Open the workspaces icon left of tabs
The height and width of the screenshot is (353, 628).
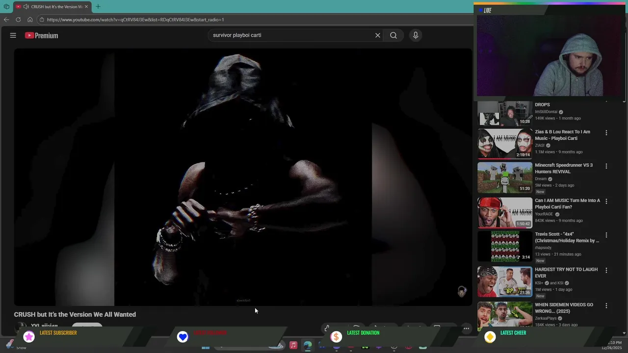(6, 7)
